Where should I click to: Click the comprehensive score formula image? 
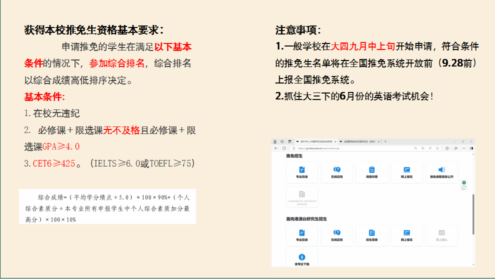point(107,206)
